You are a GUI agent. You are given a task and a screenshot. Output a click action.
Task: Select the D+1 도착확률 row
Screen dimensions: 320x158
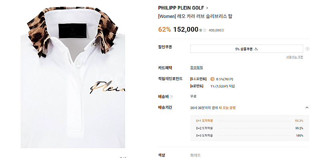click(x=250, y=121)
